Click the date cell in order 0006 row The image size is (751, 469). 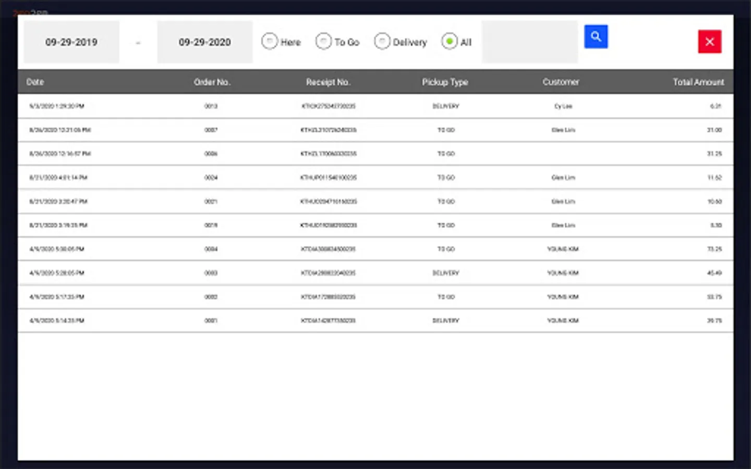(60, 154)
